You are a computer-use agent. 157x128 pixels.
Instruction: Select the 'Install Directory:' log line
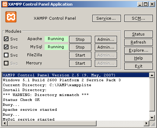(x=76, y=90)
